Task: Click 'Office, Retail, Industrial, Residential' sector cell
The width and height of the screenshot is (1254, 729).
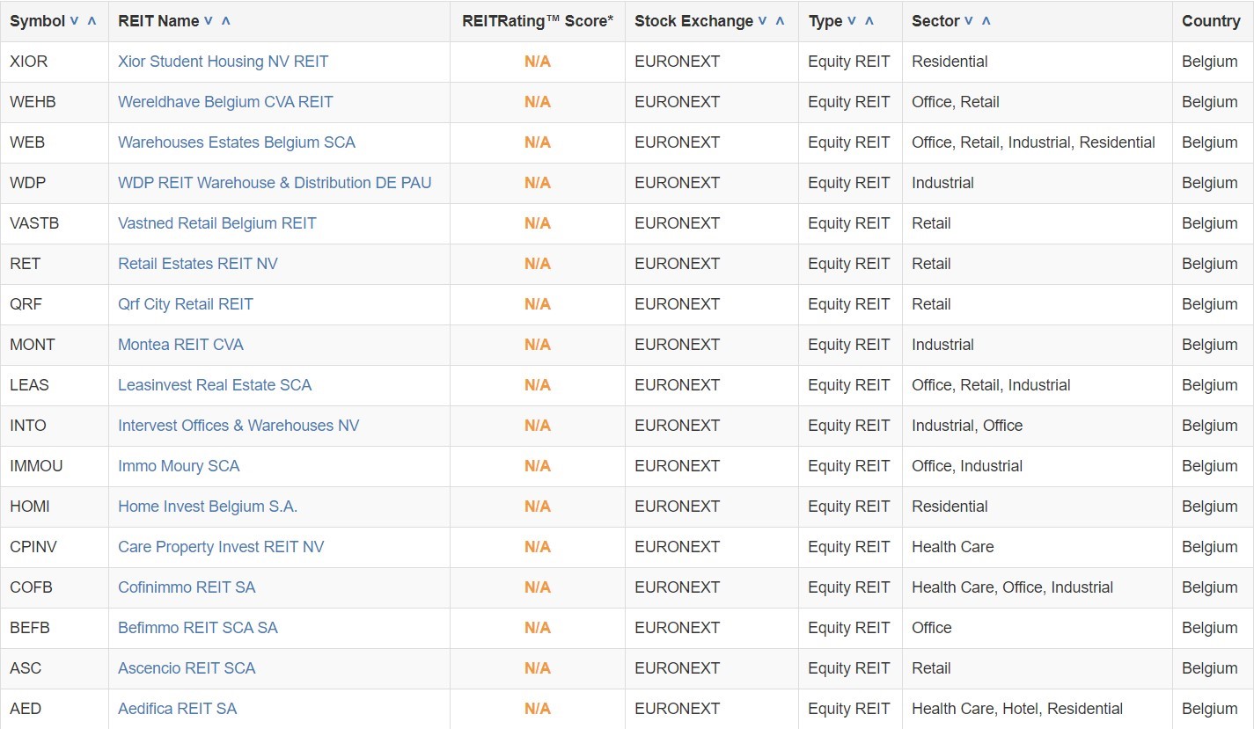Action: [1038, 142]
